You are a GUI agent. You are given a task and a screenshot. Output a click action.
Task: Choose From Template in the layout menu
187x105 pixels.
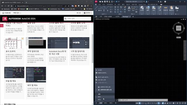(x=105, y=73)
